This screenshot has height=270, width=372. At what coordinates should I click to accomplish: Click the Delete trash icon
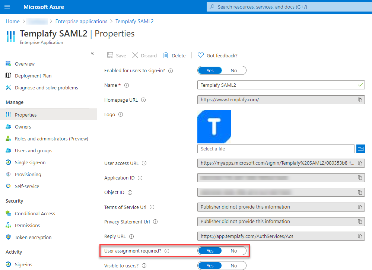[166, 55]
